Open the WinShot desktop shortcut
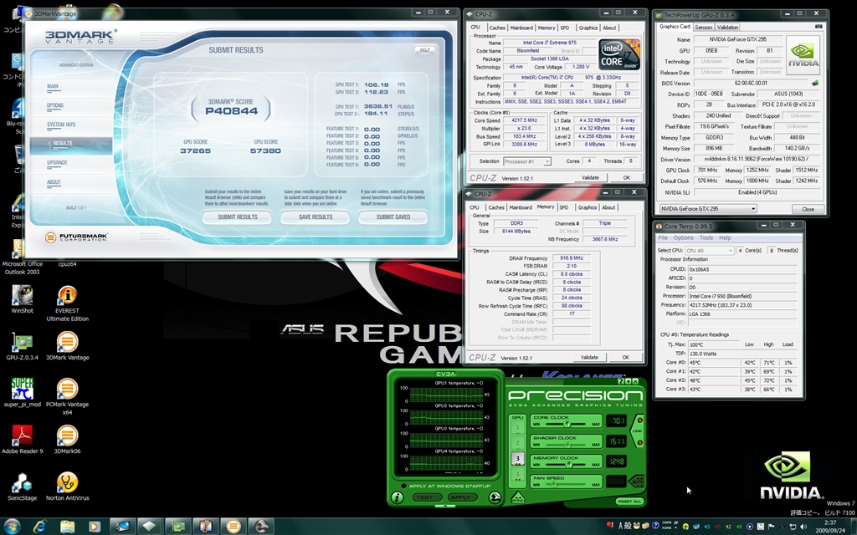 [x=23, y=296]
